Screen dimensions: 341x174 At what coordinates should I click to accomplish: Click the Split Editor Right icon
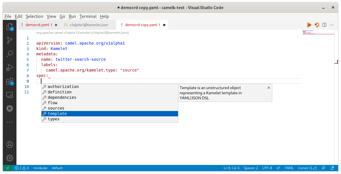pyautogui.click(x=325, y=25)
